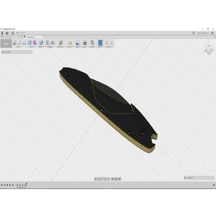Click the timeline position marker
Screen dimensions: 216x216
pyautogui.click(x=26, y=185)
